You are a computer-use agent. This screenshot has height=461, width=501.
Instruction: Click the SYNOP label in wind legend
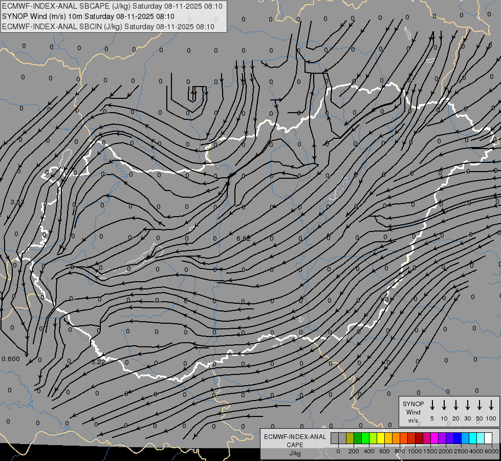click(413, 404)
